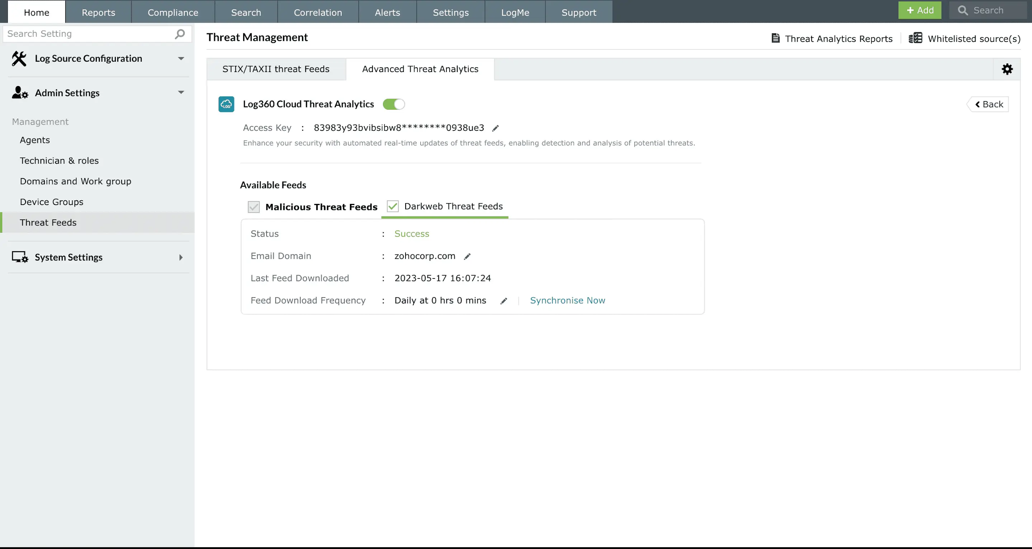Disable Log360 Cloud Threat Analytics
1032x549 pixels.
(x=394, y=104)
